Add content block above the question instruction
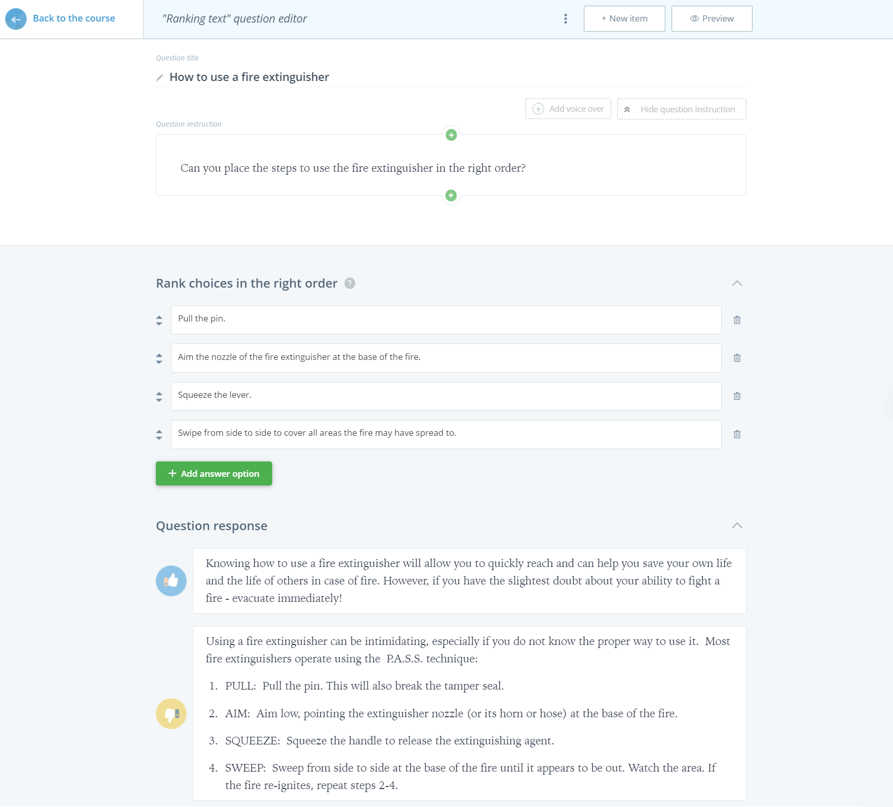Image resolution: width=893 pixels, height=807 pixels. [x=451, y=135]
